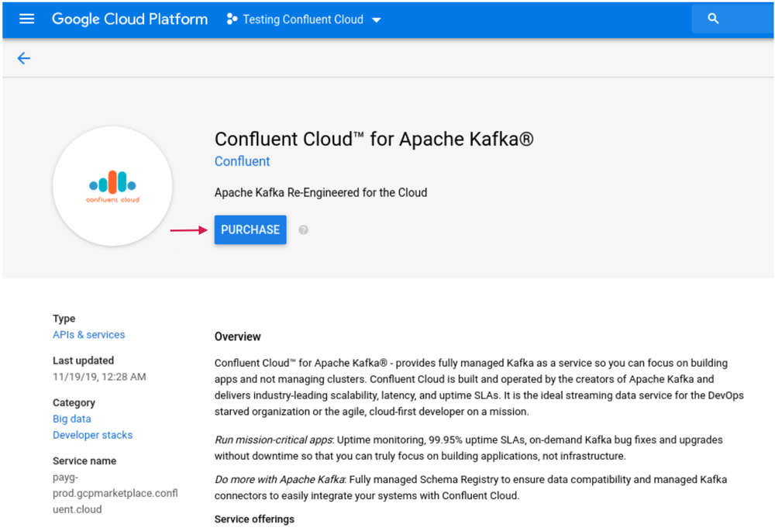Screen dimensions: 775x531
Task: Click the tagline Apache Kafka Re-Engineered for the Cloud
Action: click(321, 192)
